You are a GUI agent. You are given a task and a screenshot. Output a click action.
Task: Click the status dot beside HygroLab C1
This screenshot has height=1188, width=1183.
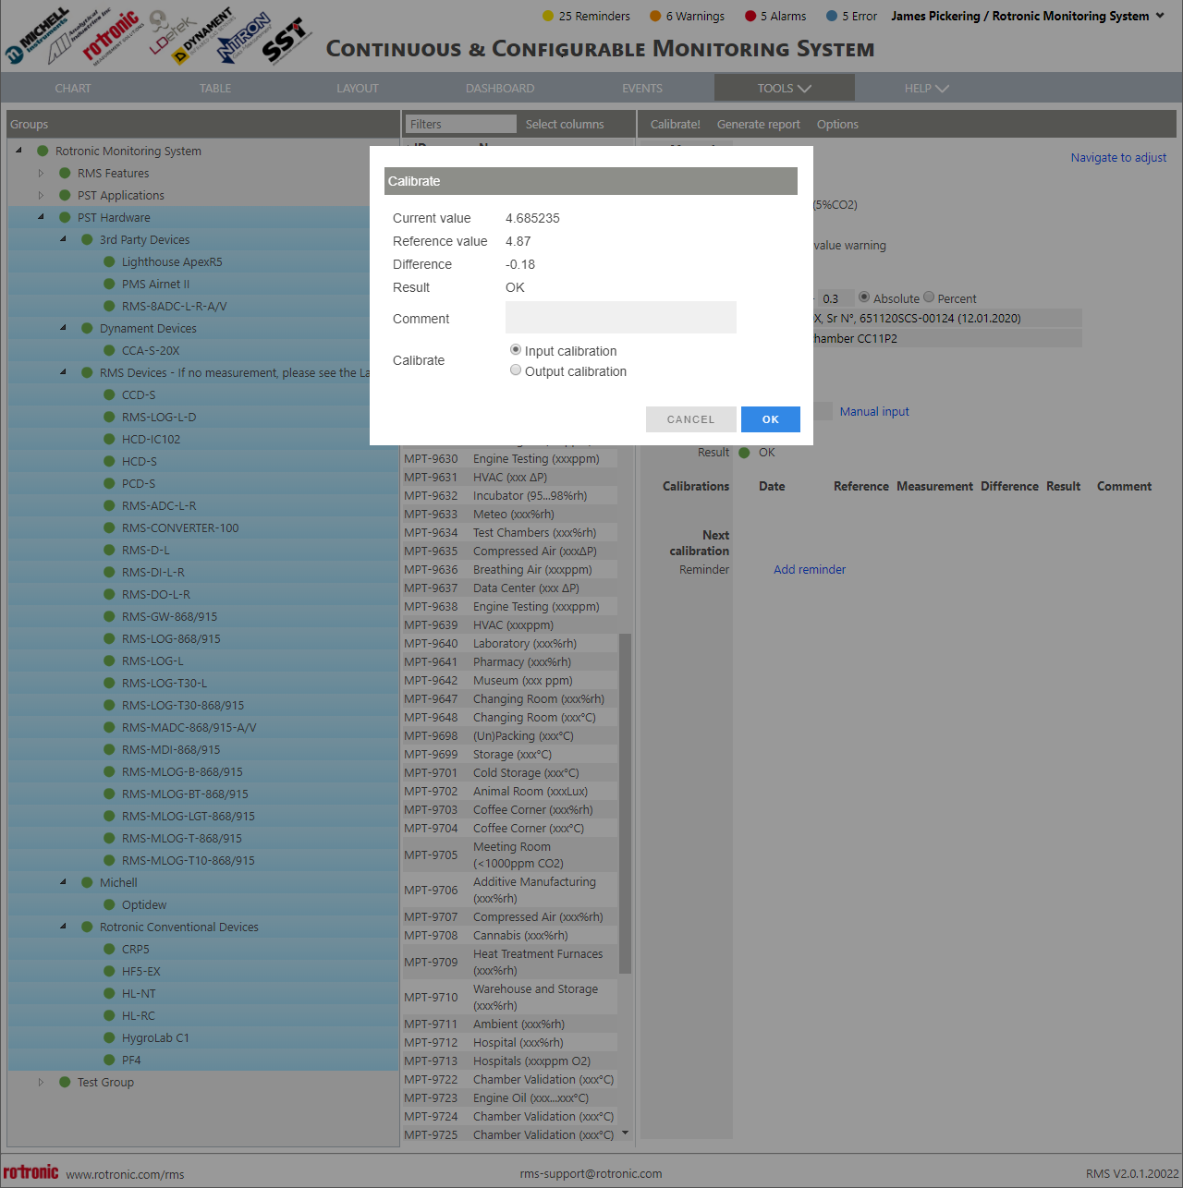(x=109, y=1037)
